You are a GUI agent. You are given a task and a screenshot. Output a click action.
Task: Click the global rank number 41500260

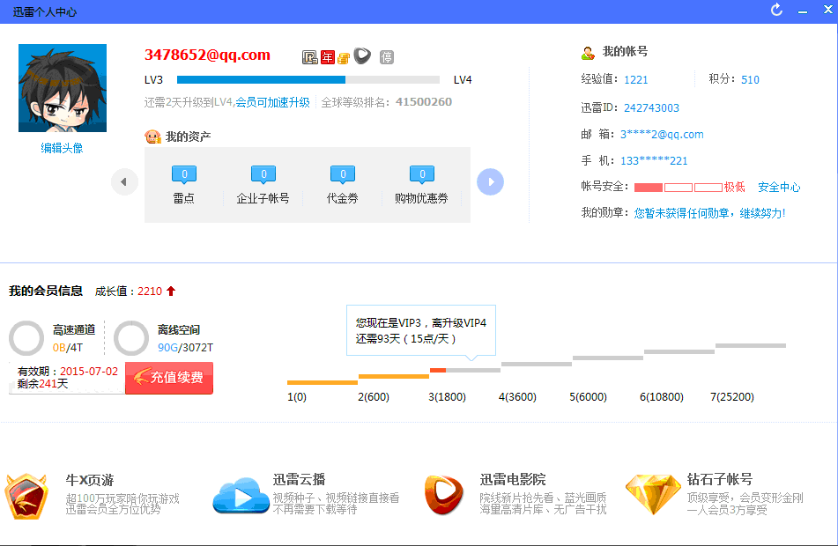coord(424,102)
